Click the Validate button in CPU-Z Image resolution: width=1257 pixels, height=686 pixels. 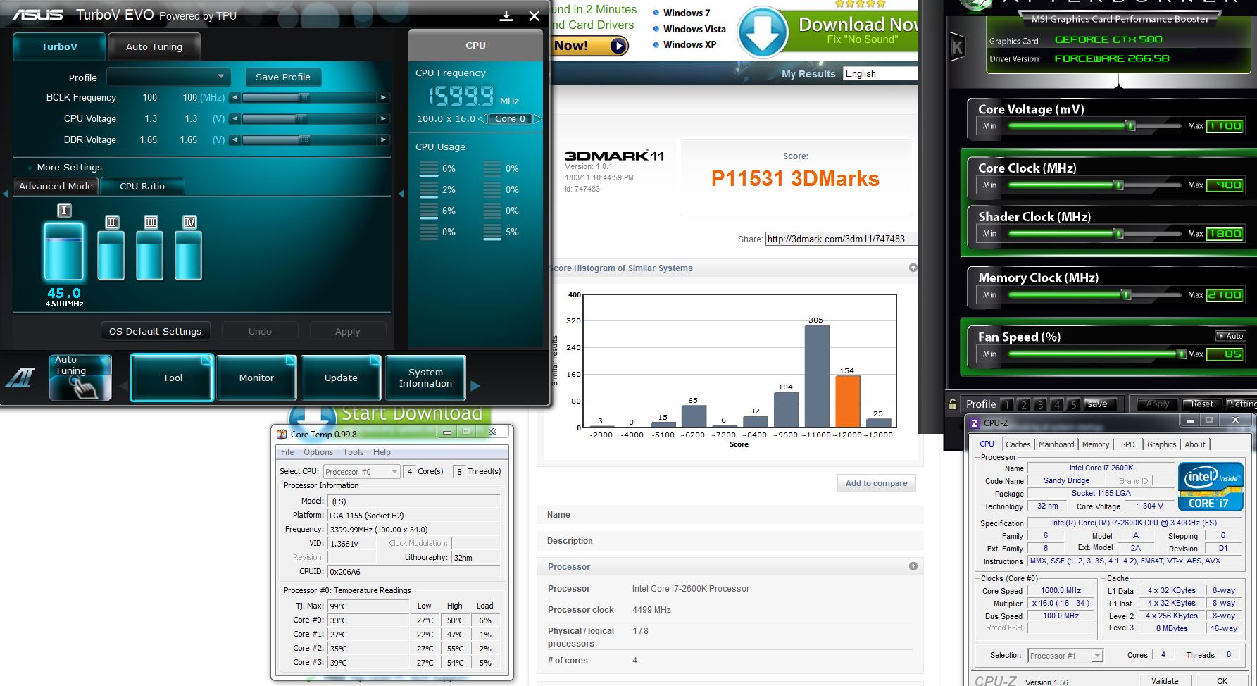(1165, 680)
